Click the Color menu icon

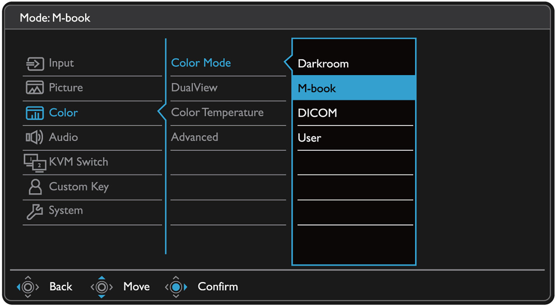(x=35, y=113)
